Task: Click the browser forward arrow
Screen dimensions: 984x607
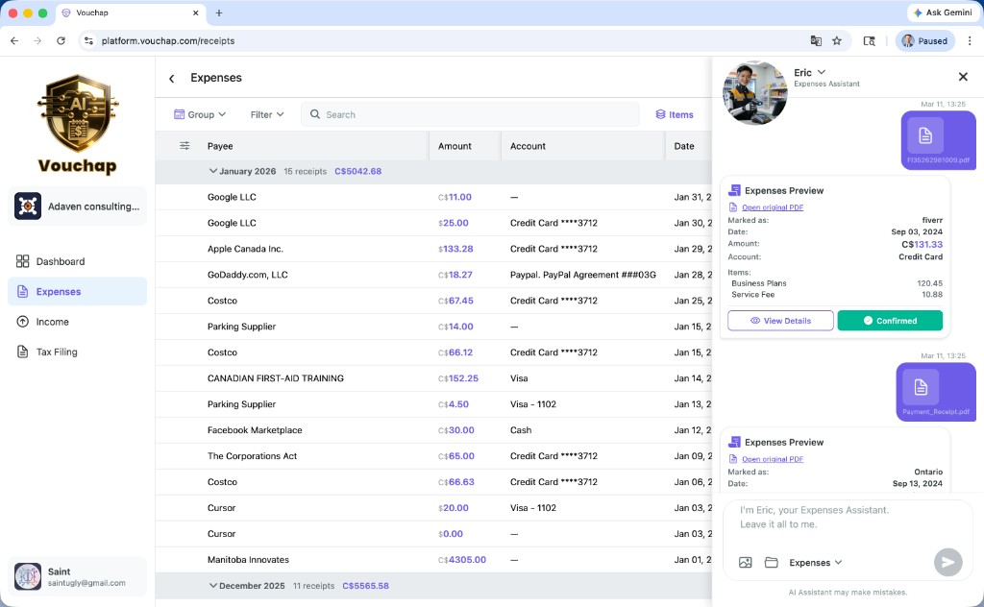Action: [37, 40]
